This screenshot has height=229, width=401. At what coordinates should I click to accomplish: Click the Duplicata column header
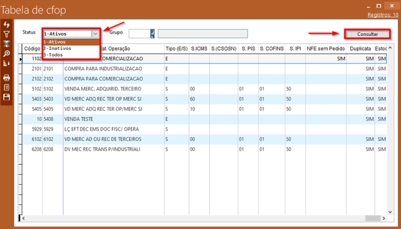(360, 48)
